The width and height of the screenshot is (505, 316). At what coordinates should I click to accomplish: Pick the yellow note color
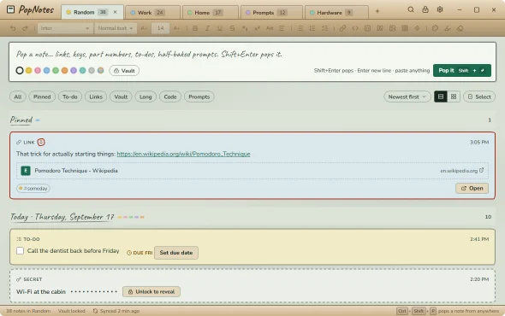click(x=28, y=70)
